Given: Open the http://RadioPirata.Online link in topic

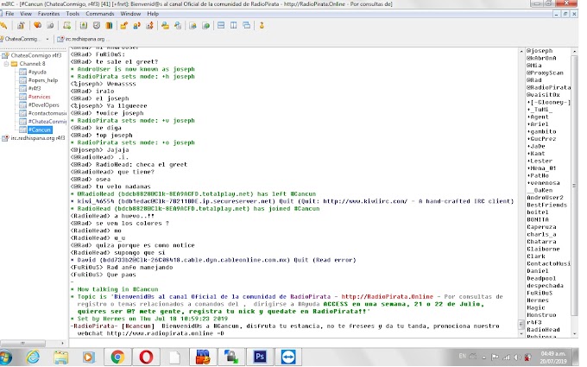Looking at the screenshot, I should [387, 296].
